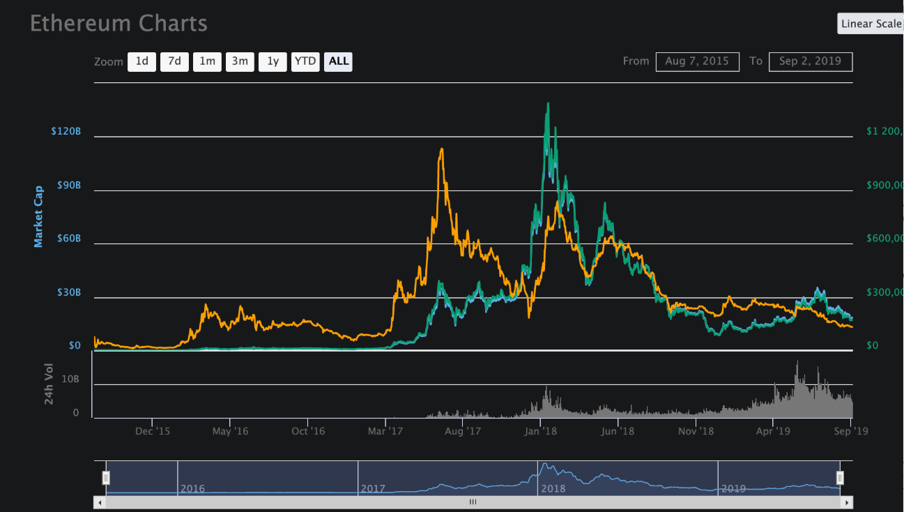Click the $120B axis value

click(x=66, y=131)
